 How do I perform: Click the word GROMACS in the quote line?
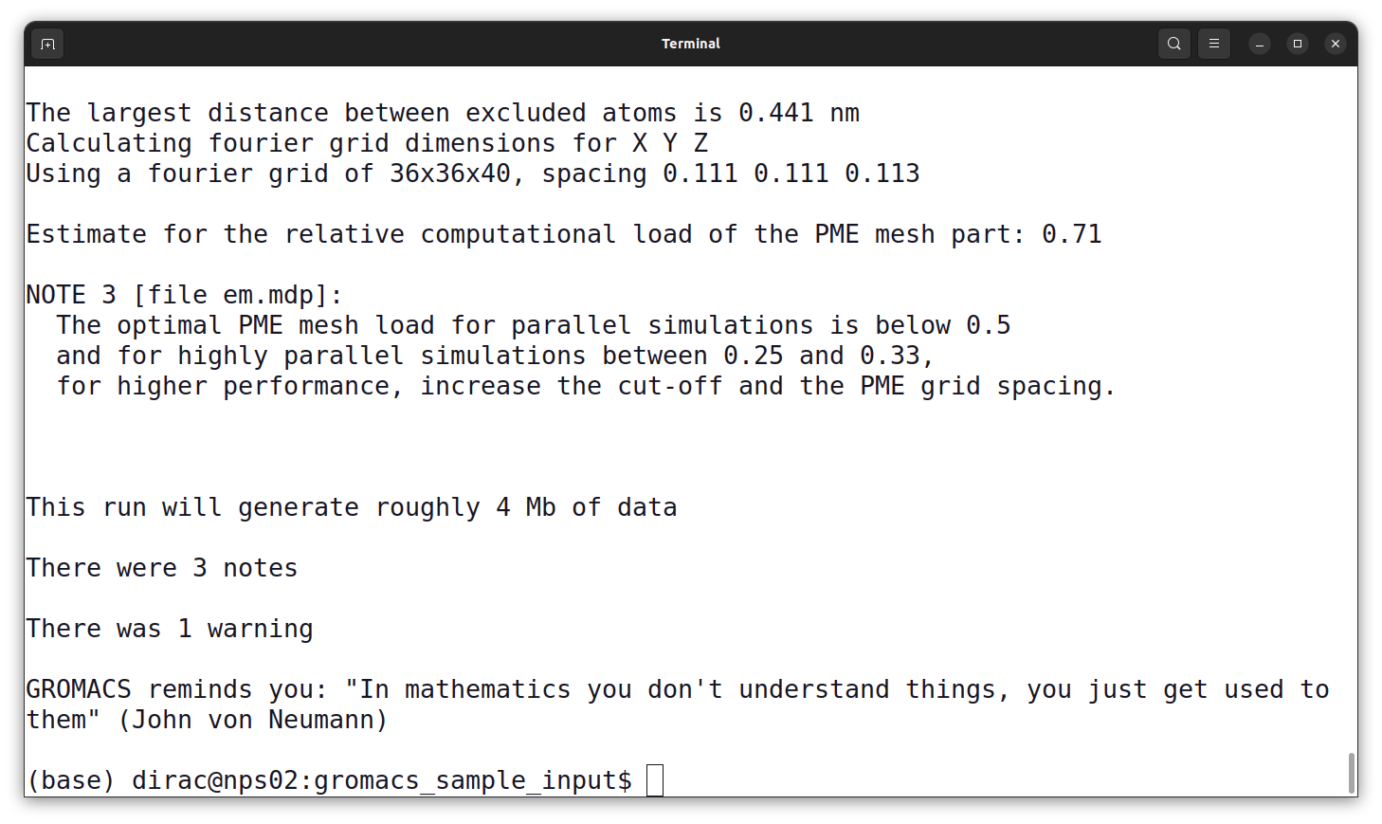pos(78,688)
